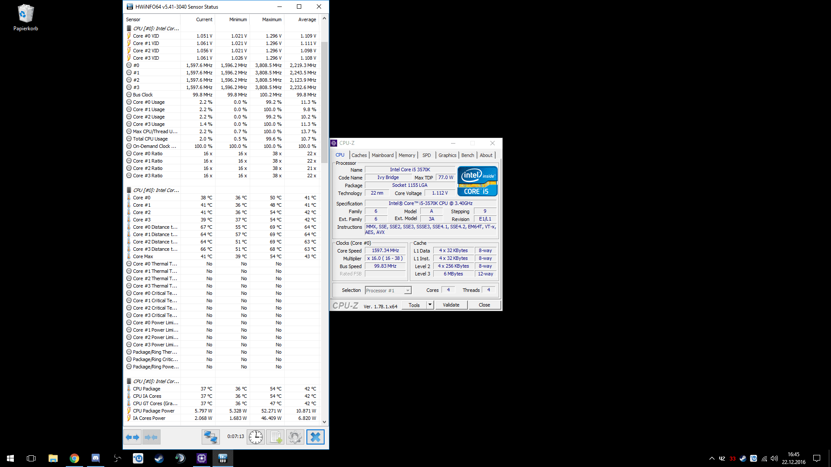Click the Validate button

click(451, 305)
